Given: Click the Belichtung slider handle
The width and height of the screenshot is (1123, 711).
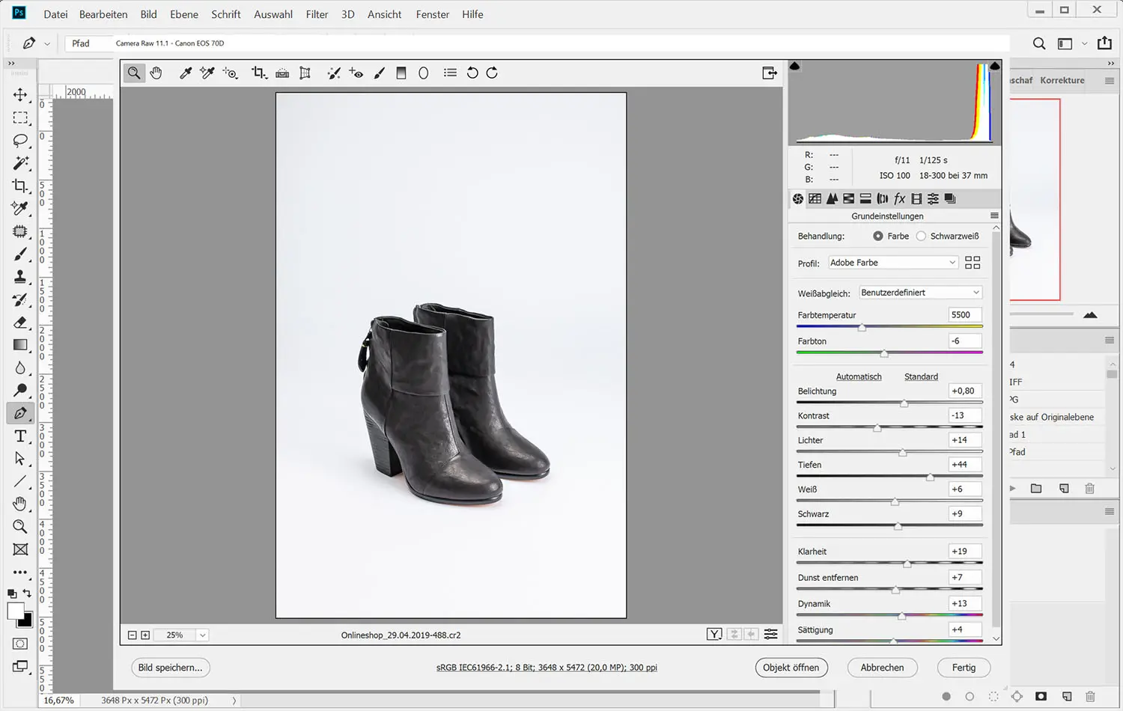Looking at the screenshot, I should coord(904,403).
